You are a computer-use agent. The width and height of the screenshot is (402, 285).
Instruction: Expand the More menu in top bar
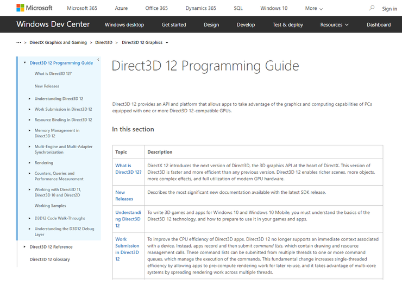314,8
